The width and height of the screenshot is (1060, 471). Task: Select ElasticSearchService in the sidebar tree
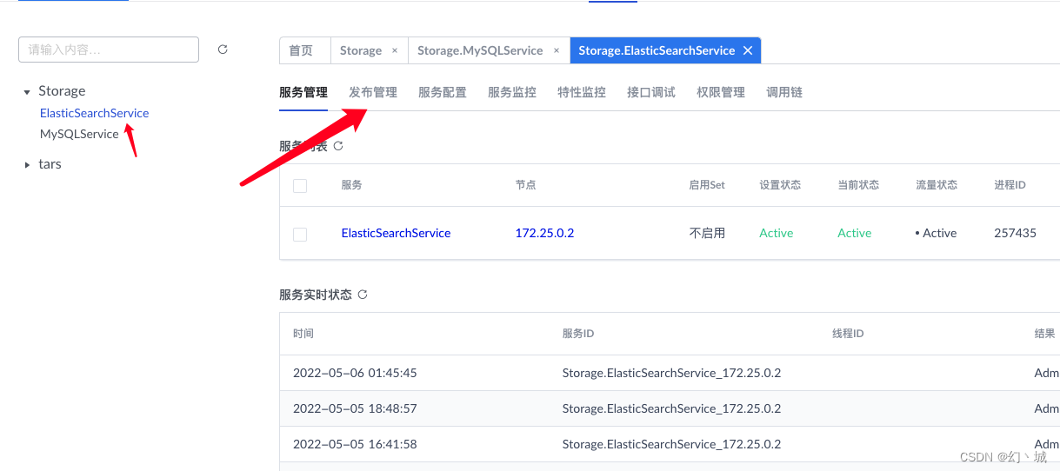tap(94, 113)
